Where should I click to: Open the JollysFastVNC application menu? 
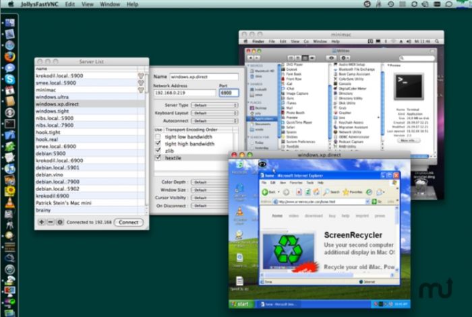click(x=39, y=4)
